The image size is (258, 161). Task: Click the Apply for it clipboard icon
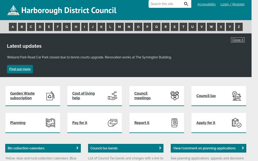point(236,123)
